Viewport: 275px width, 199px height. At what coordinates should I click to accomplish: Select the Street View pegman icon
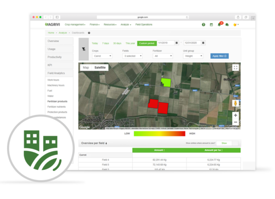tap(236, 103)
